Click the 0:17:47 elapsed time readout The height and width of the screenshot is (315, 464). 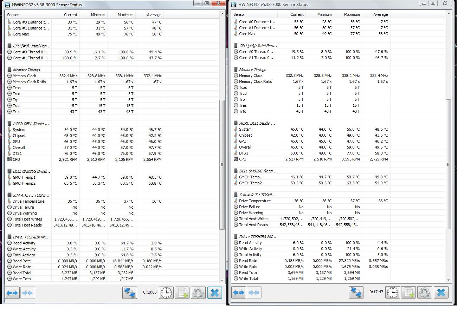coord(376,292)
